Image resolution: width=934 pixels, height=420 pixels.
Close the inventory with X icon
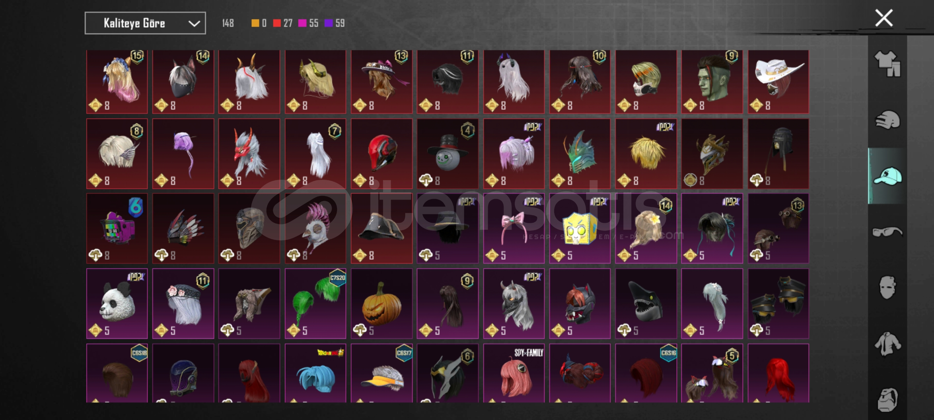[x=884, y=18]
